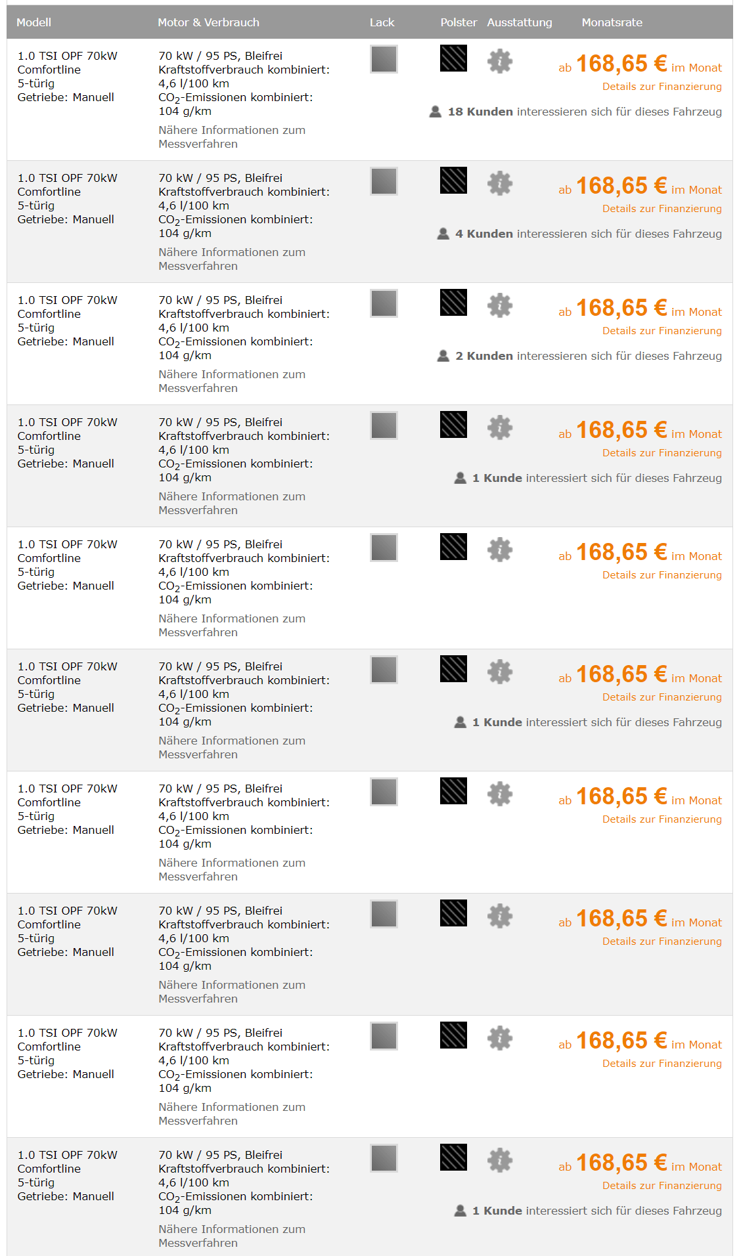Open Details zur Finanzierung in the last row
Screen dimensions: 741x1256
(x=662, y=1186)
